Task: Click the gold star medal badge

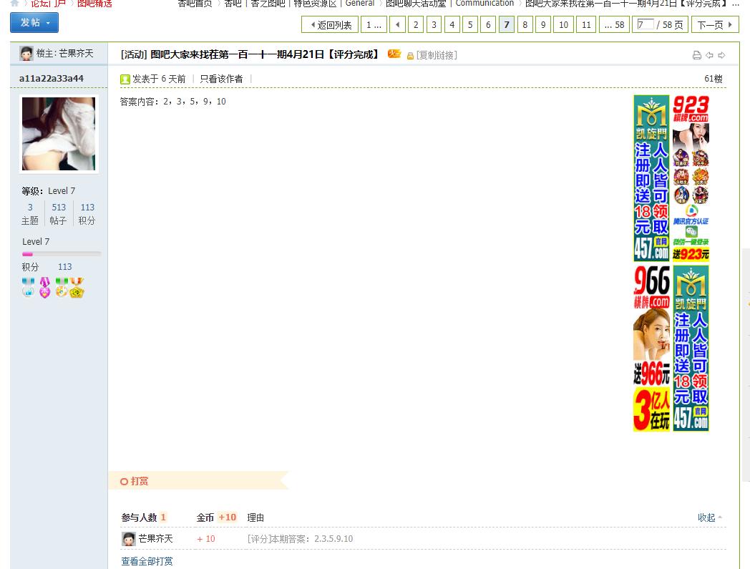Action: (77, 288)
